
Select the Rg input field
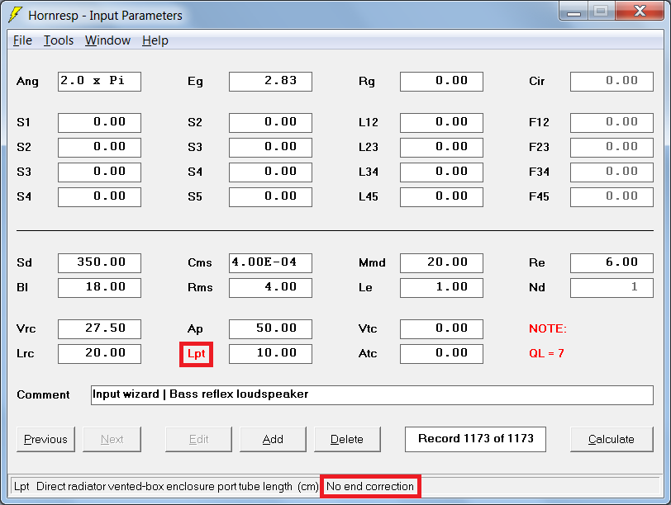click(441, 82)
